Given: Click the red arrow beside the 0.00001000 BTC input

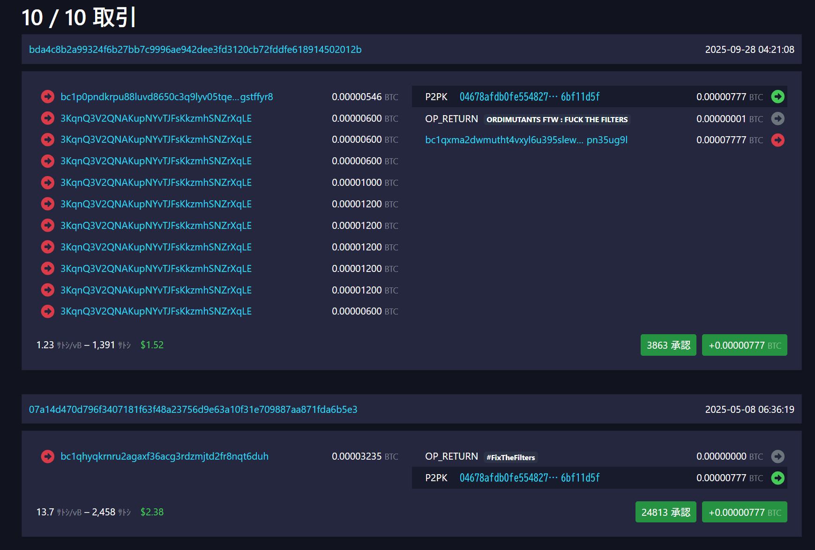Looking at the screenshot, I should (47, 183).
